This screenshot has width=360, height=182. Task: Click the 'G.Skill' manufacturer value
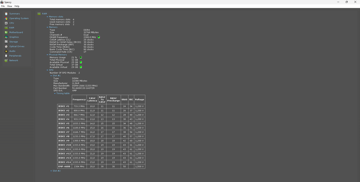(76, 83)
